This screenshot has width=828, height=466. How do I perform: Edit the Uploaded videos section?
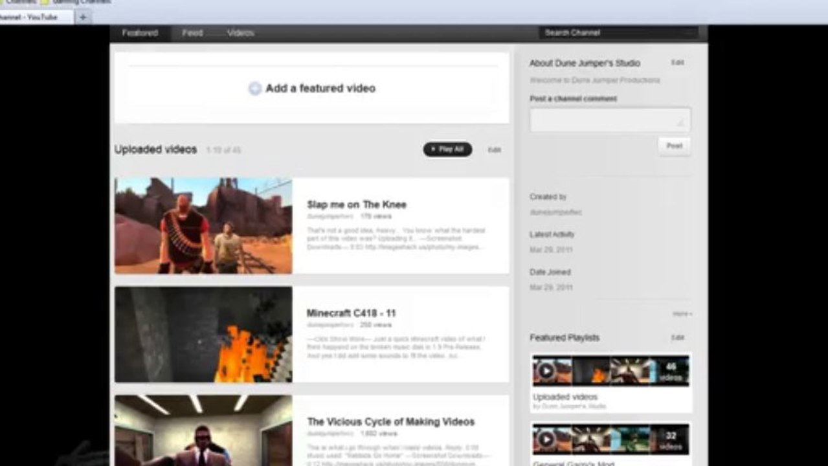[x=494, y=150]
